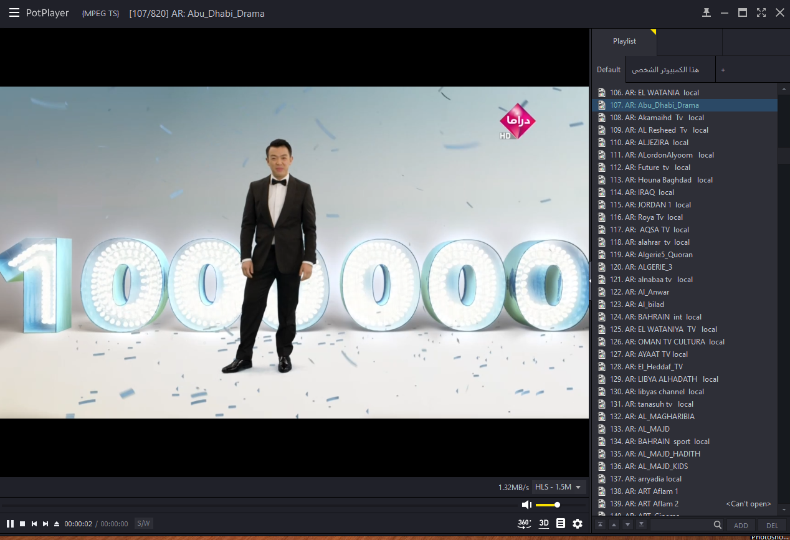Skip to the next playlist item
The image size is (790, 540).
[45, 524]
